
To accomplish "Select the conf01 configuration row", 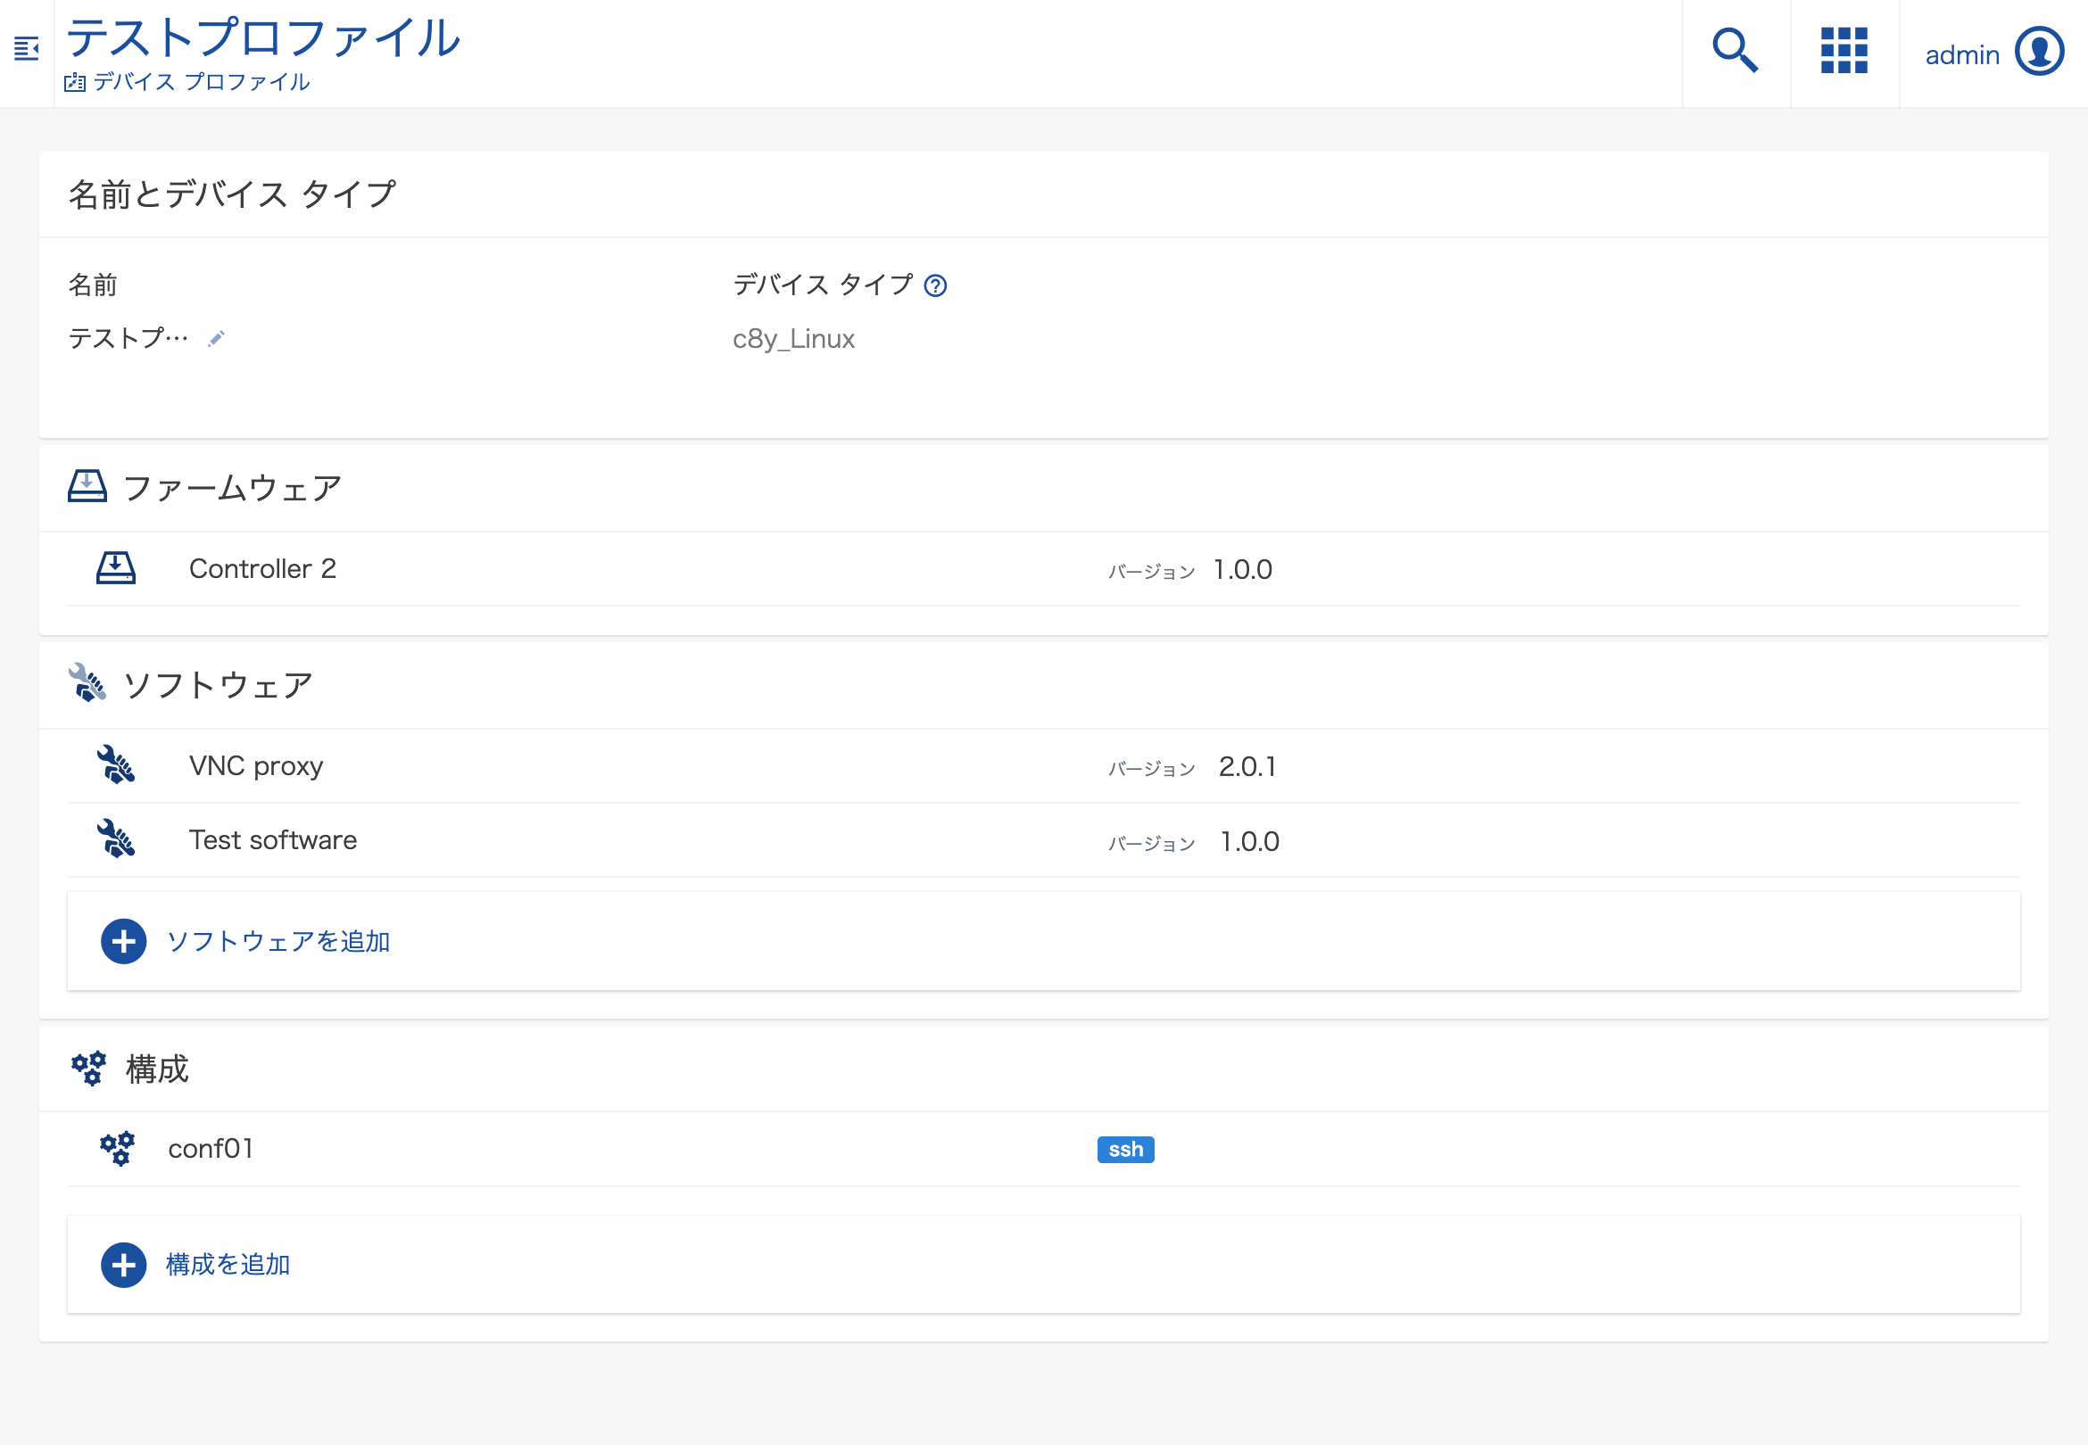I will coord(1043,1149).
